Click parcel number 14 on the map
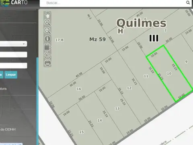This screenshot has width=193, height=145. (x=100, y=120)
